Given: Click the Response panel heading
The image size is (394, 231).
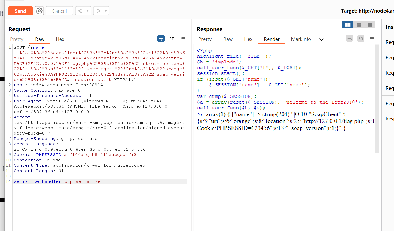Looking at the screenshot, I should pos(209,29).
